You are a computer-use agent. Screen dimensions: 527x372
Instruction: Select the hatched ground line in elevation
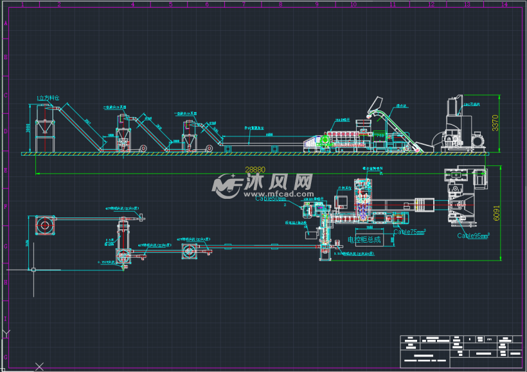[x=257, y=154]
